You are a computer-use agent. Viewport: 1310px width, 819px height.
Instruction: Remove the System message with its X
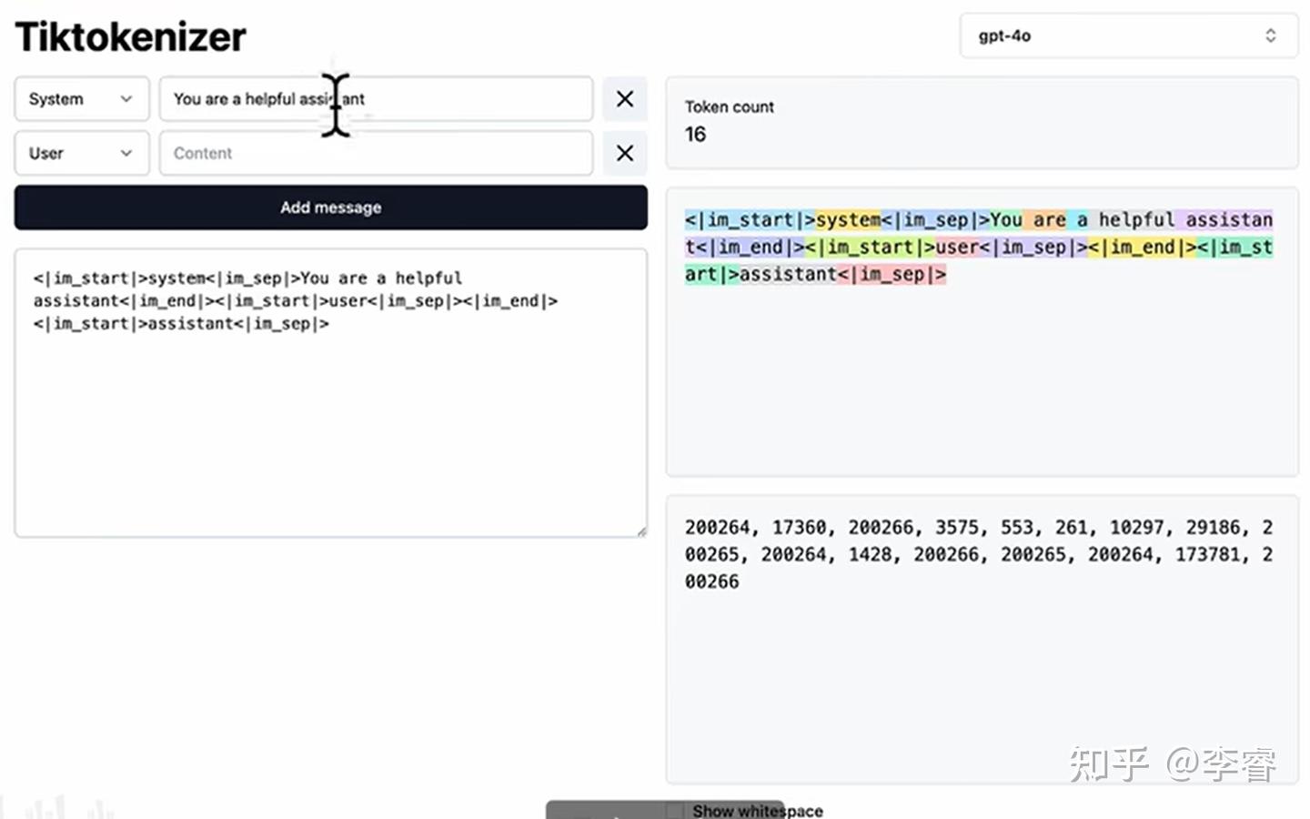tap(625, 99)
